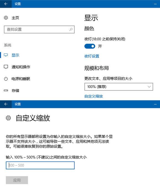The width and height of the screenshot is (160, 187).
Task: Click the 通知和操作 speech bubble icon
Action: click(6, 67)
